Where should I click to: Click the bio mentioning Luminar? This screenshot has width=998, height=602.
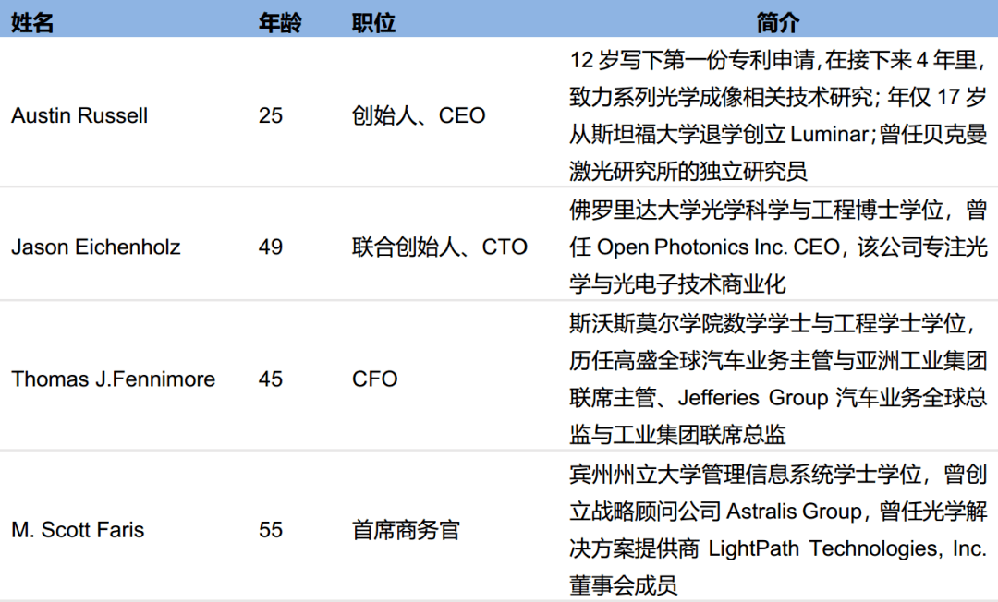click(x=778, y=115)
